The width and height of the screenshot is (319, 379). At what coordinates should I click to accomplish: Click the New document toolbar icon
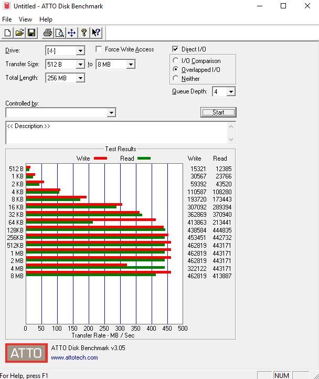point(7,33)
